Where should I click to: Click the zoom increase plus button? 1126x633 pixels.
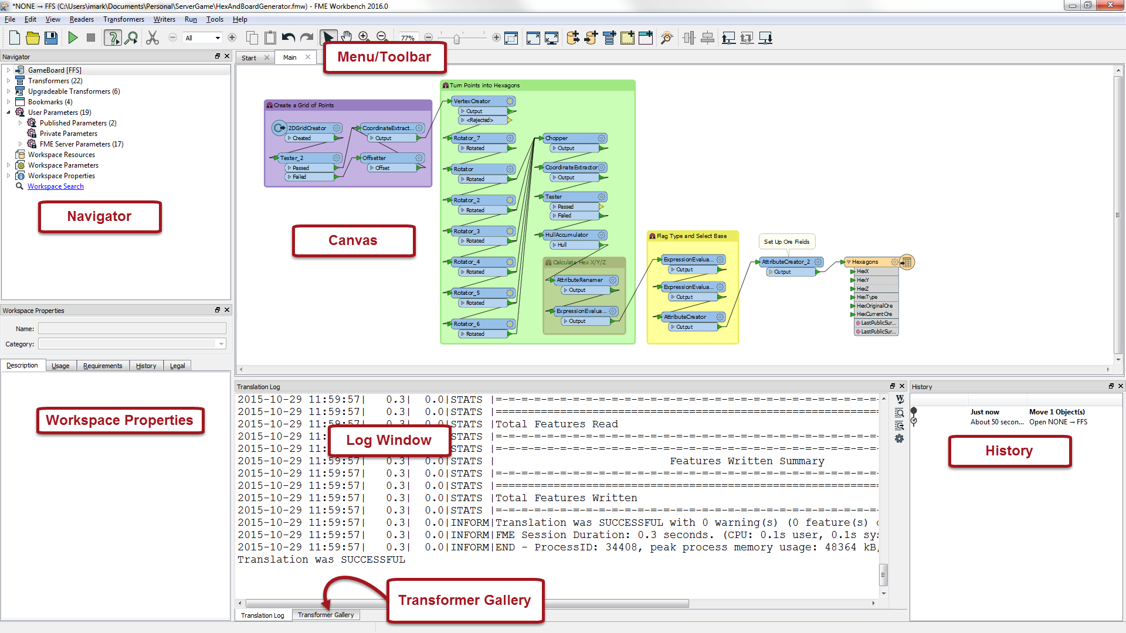(x=496, y=38)
